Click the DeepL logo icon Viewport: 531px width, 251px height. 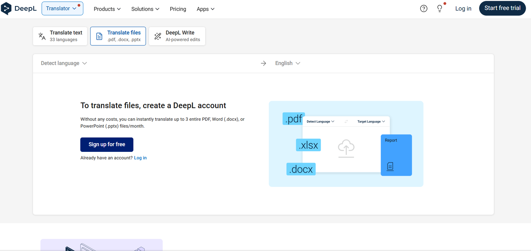[6, 9]
